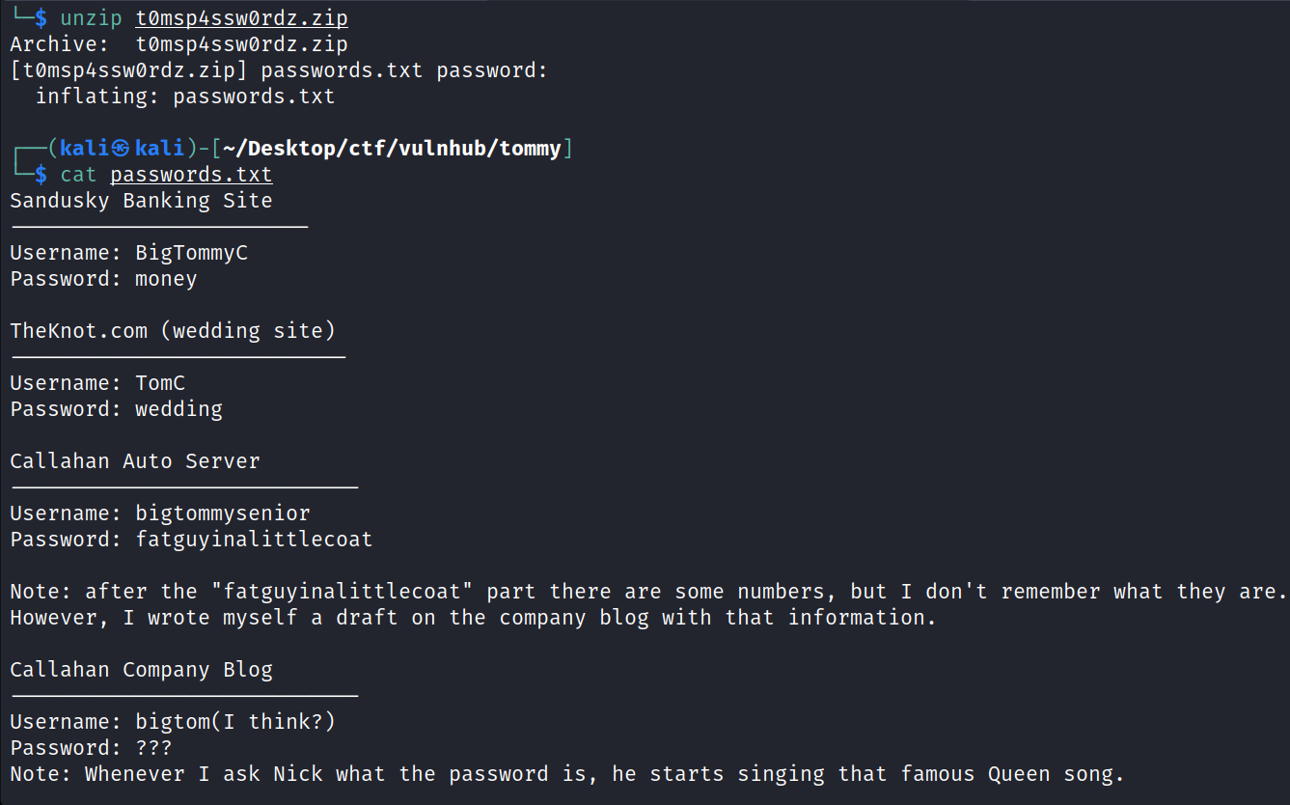
Task: Click the word Queen in the last note
Action: tap(1018, 774)
